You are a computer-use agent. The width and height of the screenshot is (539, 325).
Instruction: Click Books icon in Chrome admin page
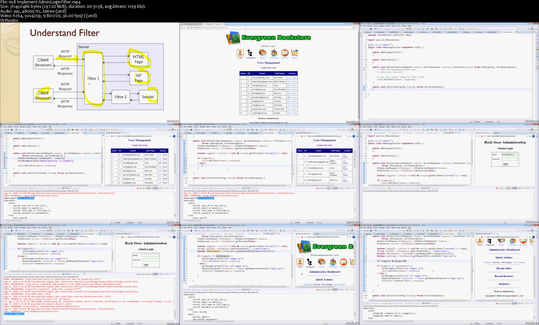click(262, 53)
